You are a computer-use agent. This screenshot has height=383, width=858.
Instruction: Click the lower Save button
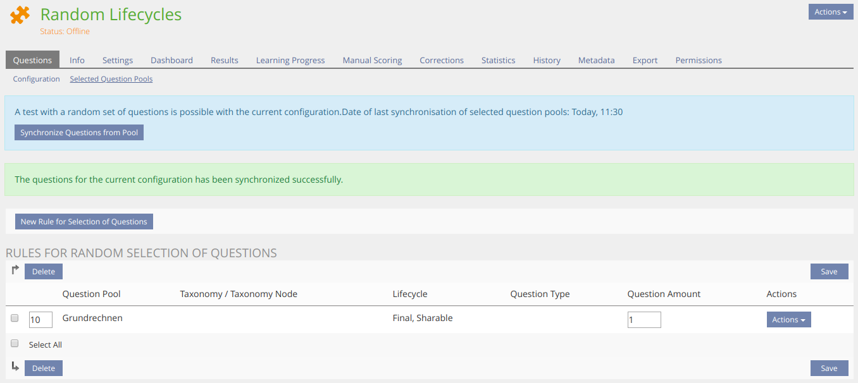[x=829, y=368]
